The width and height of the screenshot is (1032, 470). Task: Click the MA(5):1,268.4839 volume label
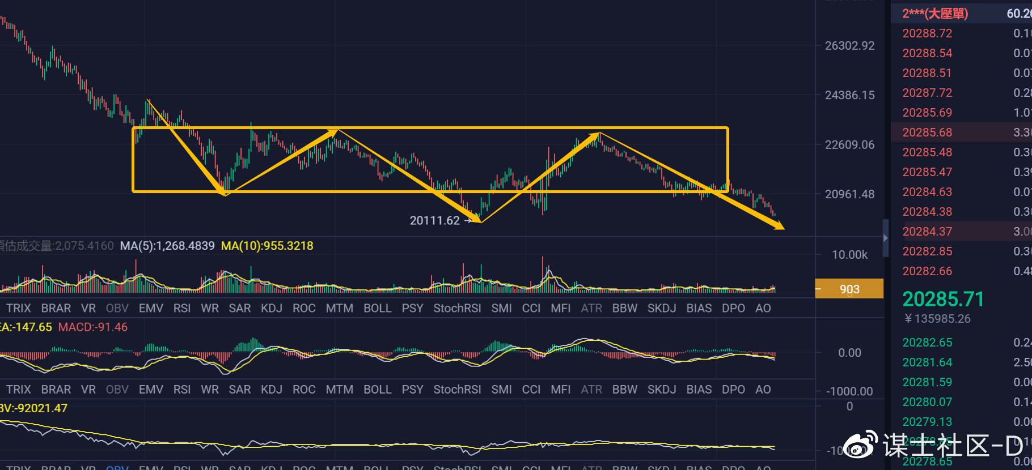pos(167,246)
